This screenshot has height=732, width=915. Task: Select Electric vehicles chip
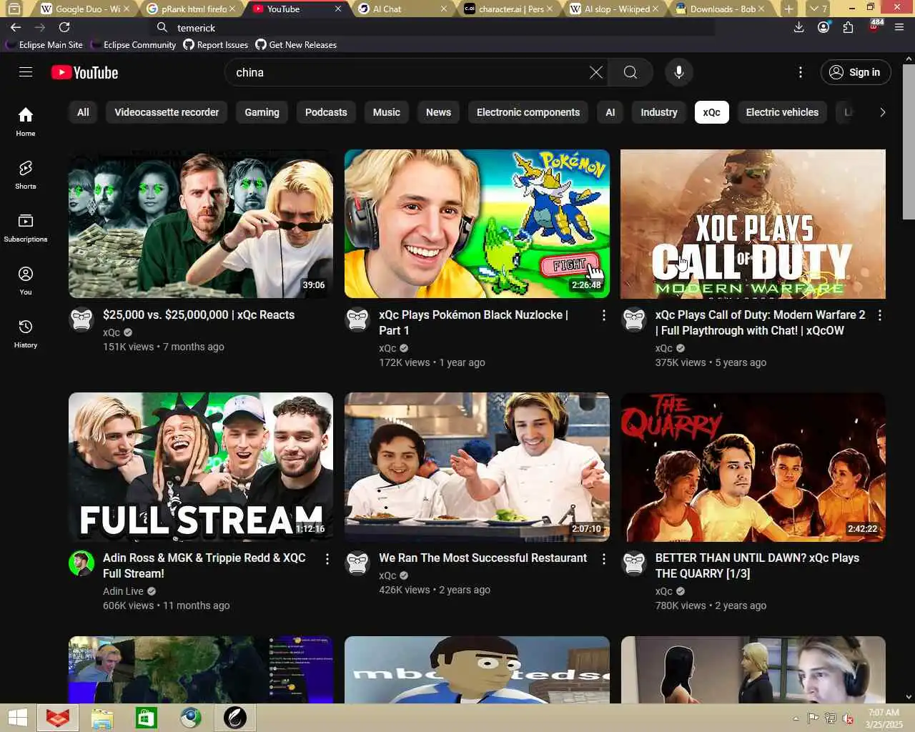[x=782, y=112]
